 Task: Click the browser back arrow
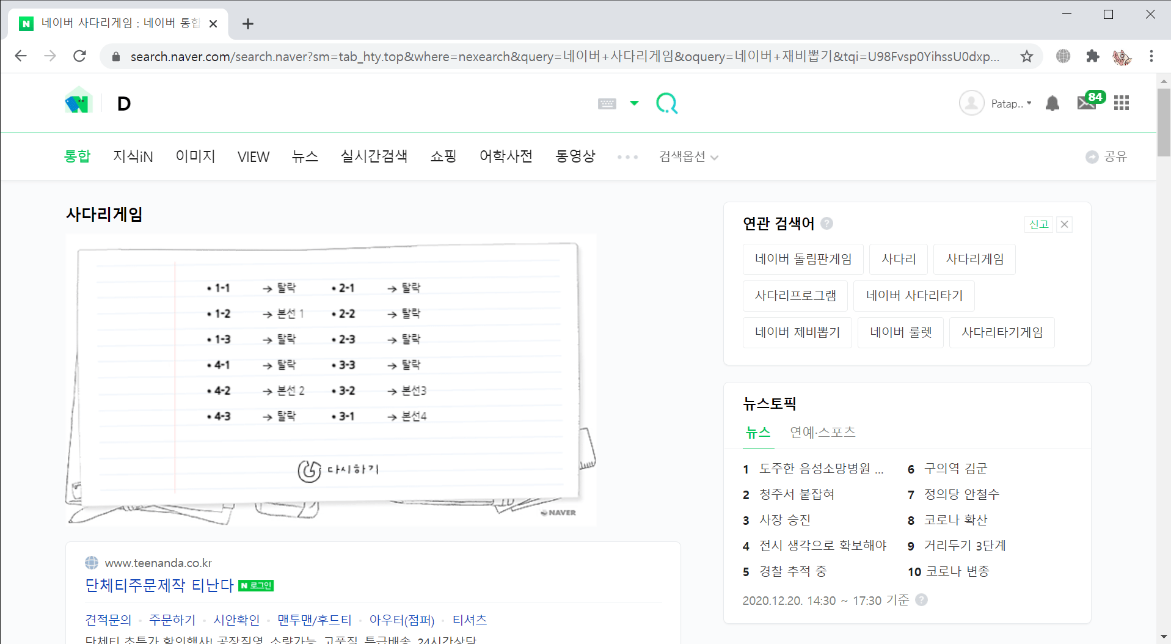pyautogui.click(x=21, y=56)
